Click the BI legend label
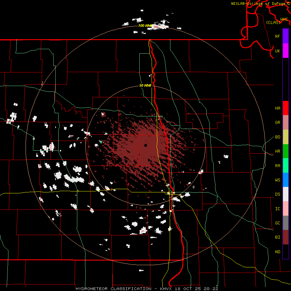Image resolution: width=291 pixels, height=291 pixels. tap(277, 237)
